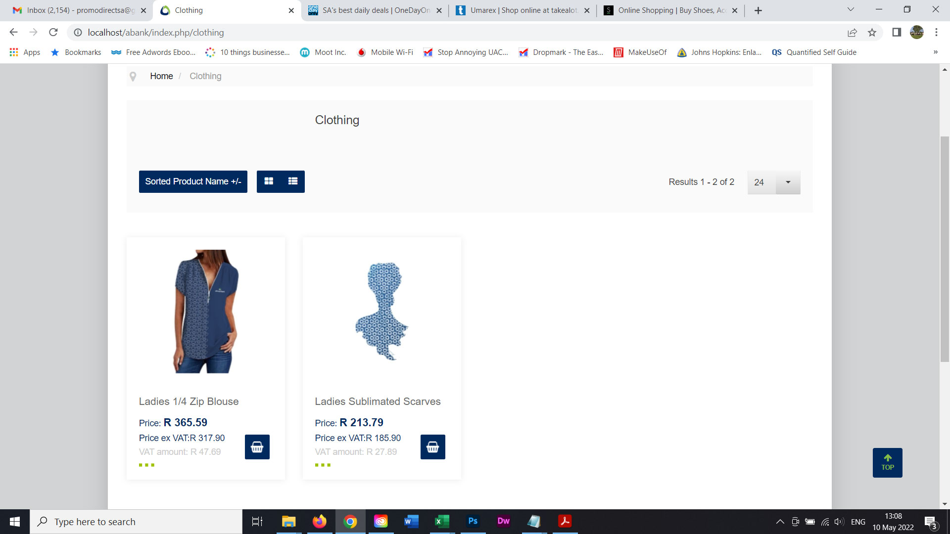Open Ladies Sublimated Scarves product title
This screenshot has height=534, width=950.
click(x=378, y=401)
